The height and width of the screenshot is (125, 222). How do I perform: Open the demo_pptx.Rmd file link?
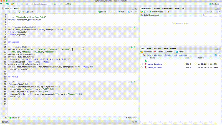(155, 67)
